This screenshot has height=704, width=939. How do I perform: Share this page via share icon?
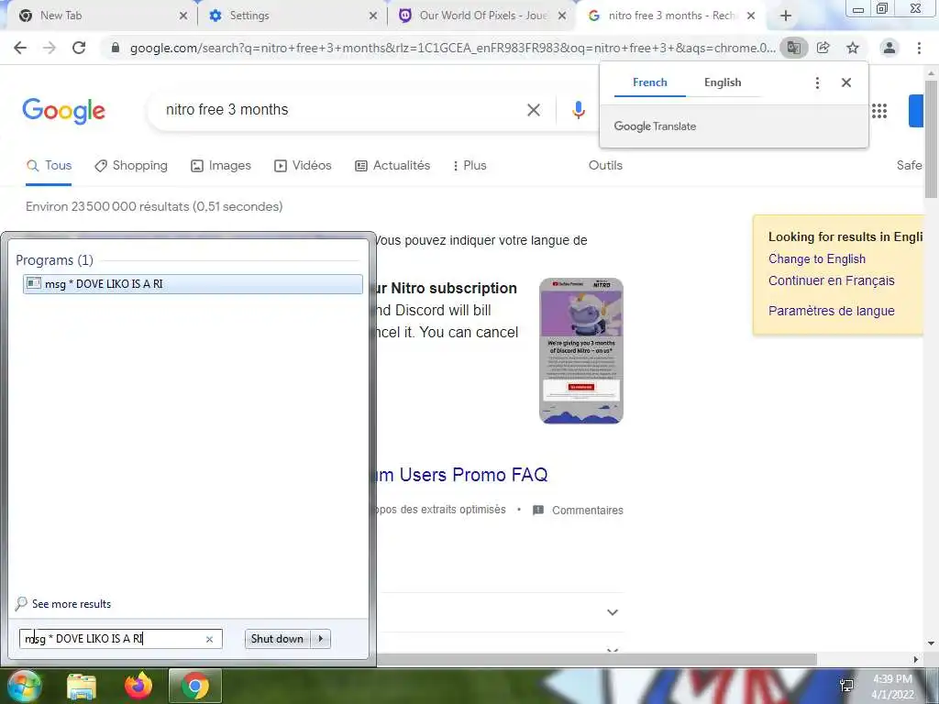tap(823, 48)
